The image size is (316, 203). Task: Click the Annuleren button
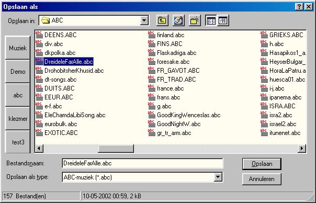pyautogui.click(x=262, y=179)
